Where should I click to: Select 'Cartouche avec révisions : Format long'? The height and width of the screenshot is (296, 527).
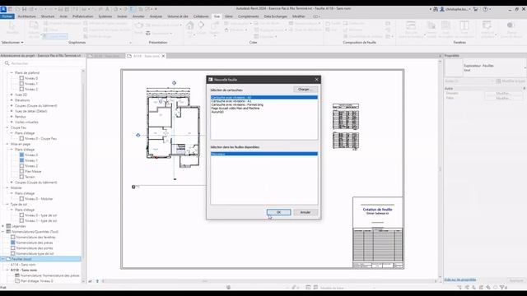tap(237, 104)
